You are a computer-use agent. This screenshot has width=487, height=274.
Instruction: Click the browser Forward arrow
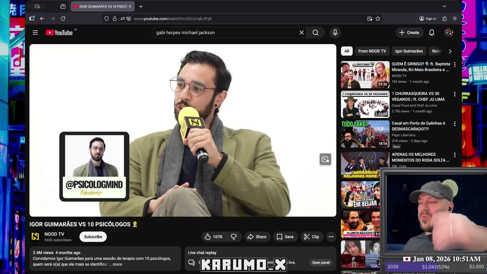(x=53, y=19)
